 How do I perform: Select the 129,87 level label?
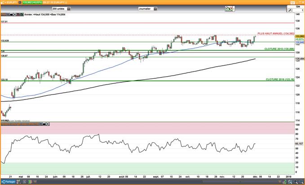click(4, 56)
